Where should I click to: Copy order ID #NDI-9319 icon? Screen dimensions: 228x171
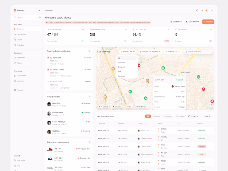pos(108,139)
